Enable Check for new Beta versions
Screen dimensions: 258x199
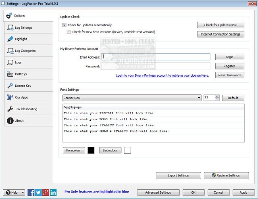click(69, 32)
